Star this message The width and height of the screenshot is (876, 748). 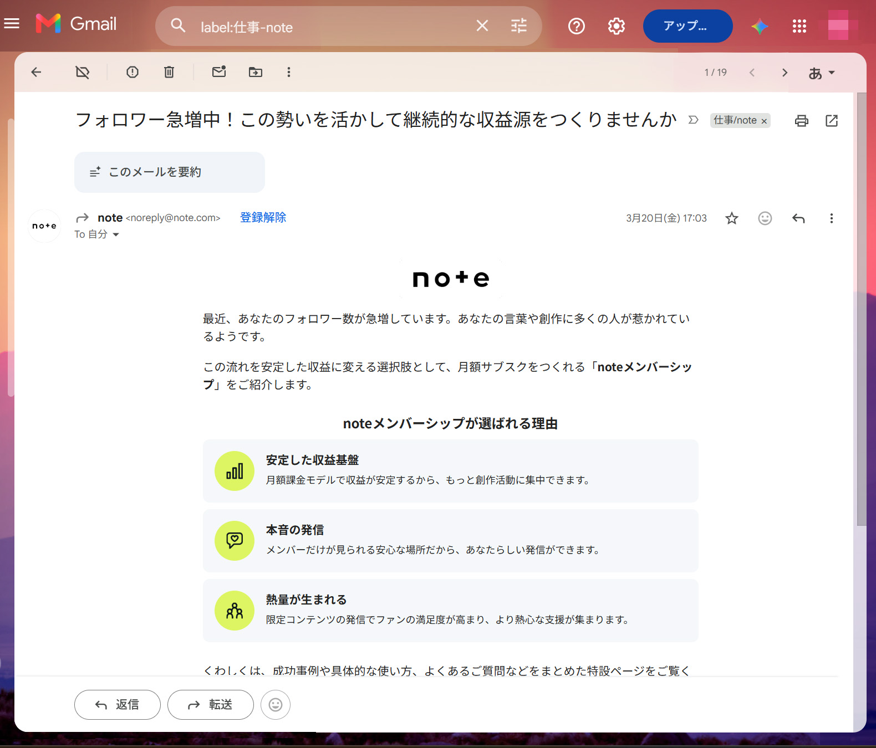pyautogui.click(x=732, y=218)
